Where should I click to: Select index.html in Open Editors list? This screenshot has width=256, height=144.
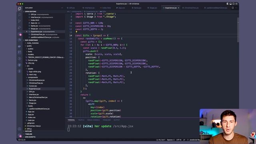pyautogui.click(x=35, y=20)
